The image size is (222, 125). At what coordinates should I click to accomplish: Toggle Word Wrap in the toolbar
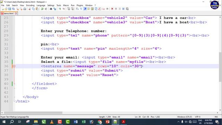(x=77, y=9)
